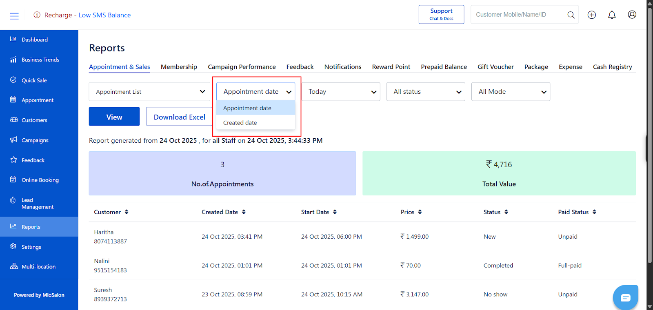The height and width of the screenshot is (310, 653).
Task: Switch to Gift Voucher tab
Action: pos(495,67)
